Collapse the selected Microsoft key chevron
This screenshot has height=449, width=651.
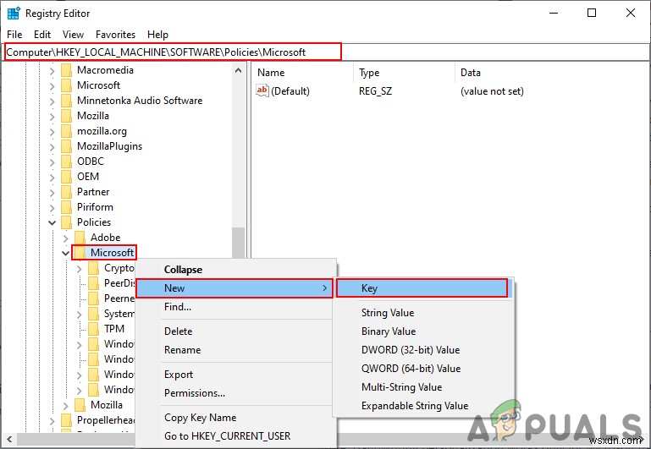tap(65, 253)
